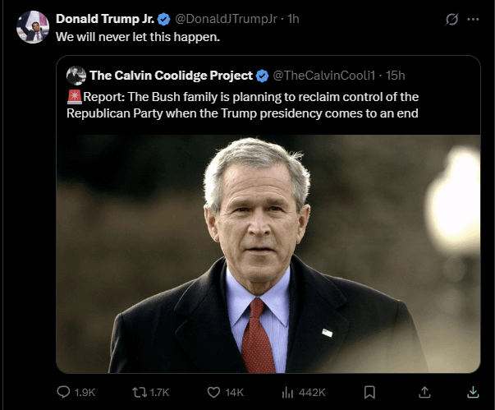Screen dimensions: 495x410
Task: Open Donald Trump Jr. profile avatar
Action: point(33,27)
